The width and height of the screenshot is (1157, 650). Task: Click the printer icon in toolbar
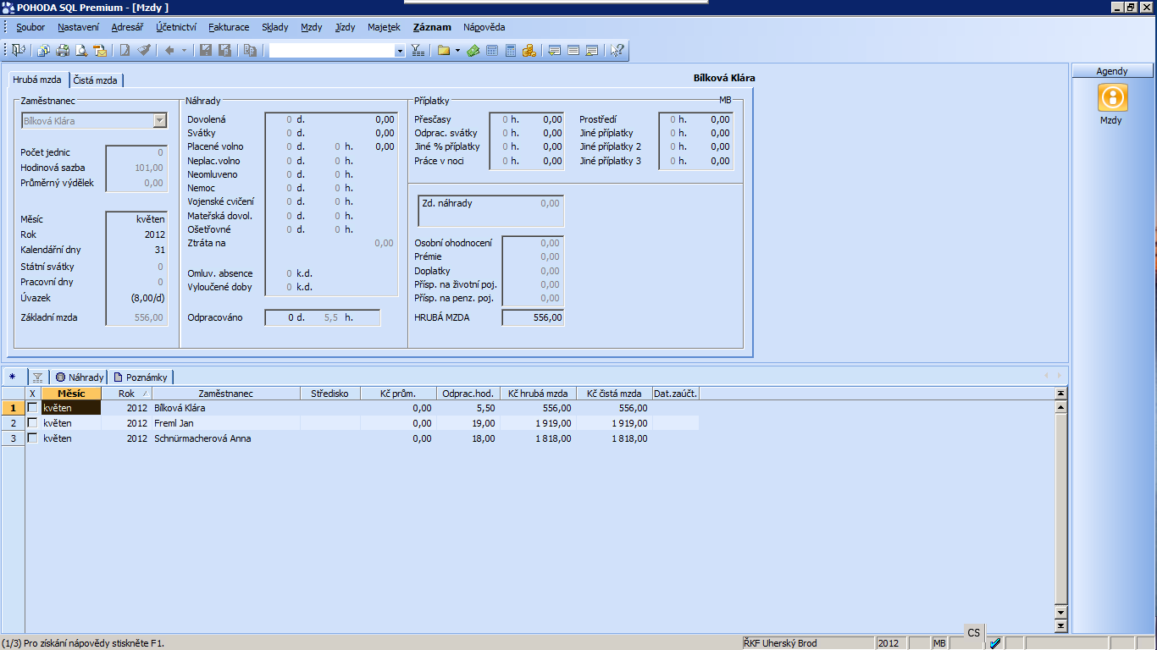(63, 51)
